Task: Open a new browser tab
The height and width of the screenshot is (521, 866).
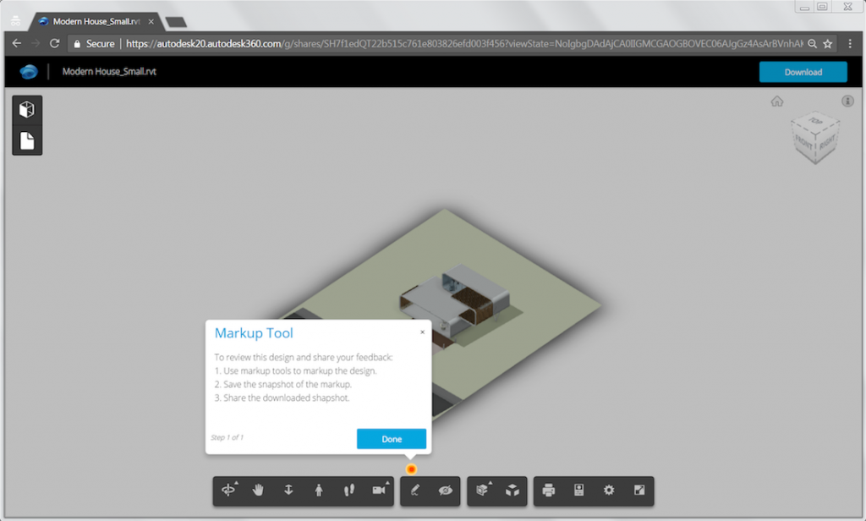Action: [x=176, y=22]
